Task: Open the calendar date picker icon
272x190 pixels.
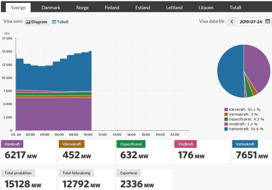Action: 268,21
